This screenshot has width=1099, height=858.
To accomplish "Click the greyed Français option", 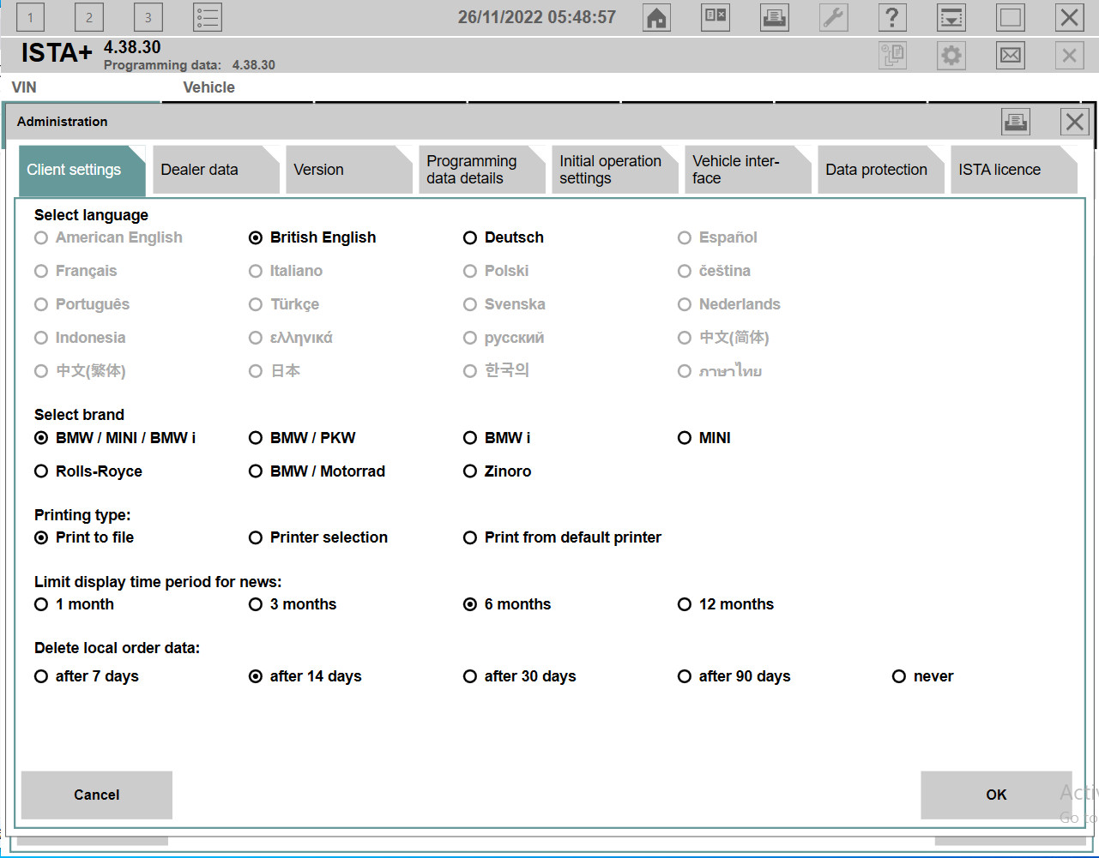I will coord(75,271).
